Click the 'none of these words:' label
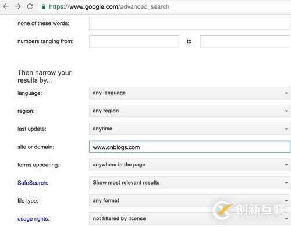 (x=43, y=23)
